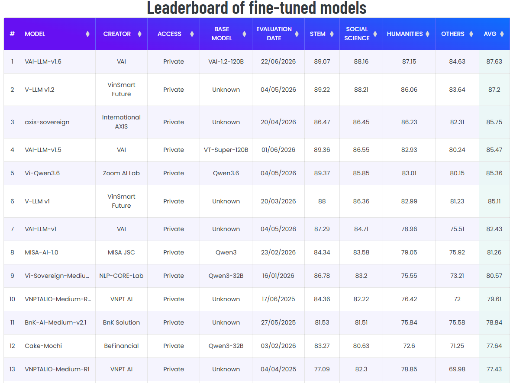Screen dimensions: 513x383
Task: Click creator BeFinancial cell
Action: [x=121, y=346]
